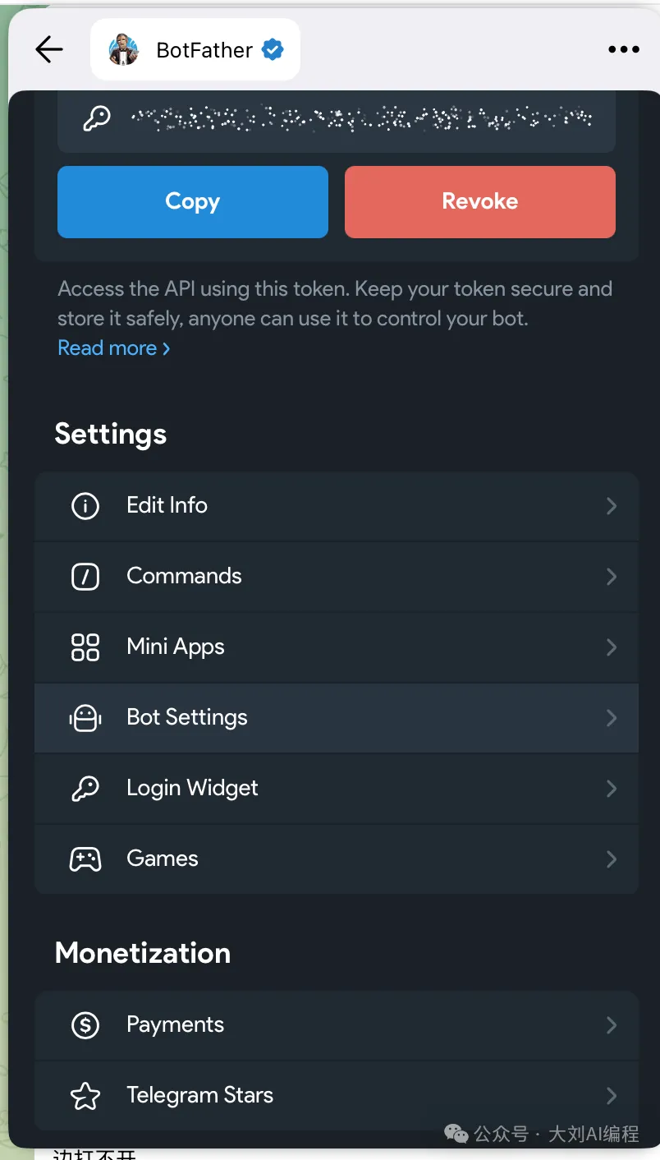
Task: Click the key icon beside token
Action: tap(97, 119)
